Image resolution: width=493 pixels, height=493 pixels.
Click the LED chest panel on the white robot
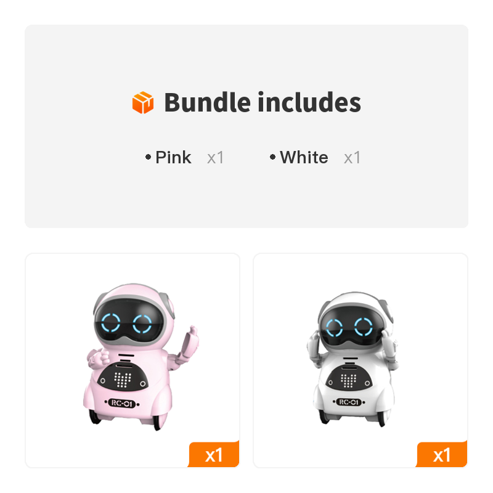coord(349,379)
